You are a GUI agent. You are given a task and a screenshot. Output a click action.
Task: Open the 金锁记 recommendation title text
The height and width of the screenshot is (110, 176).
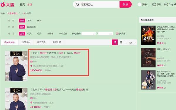[166, 29]
